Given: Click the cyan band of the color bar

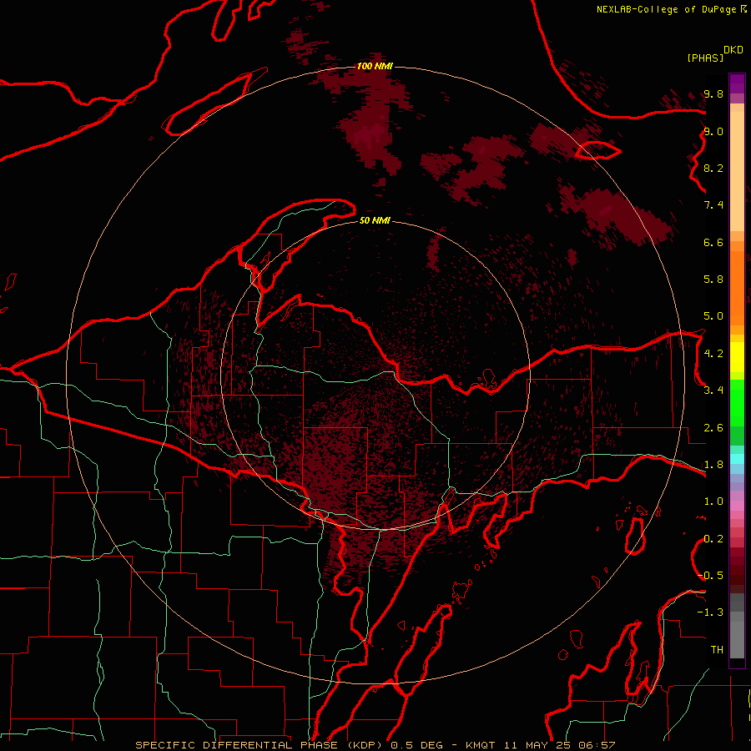Looking at the screenshot, I should (737, 459).
